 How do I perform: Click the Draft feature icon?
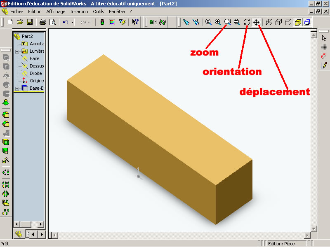tap(5, 151)
